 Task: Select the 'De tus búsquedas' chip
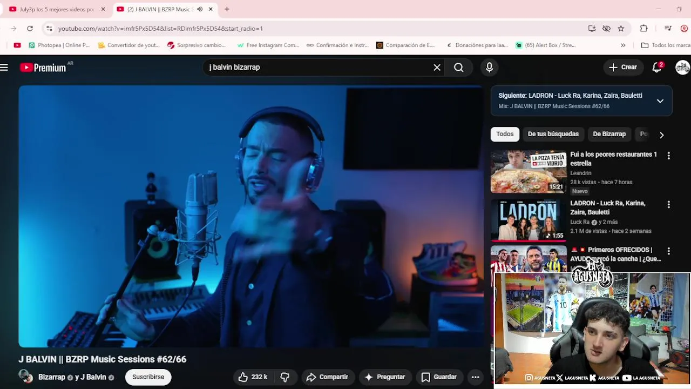point(553,134)
